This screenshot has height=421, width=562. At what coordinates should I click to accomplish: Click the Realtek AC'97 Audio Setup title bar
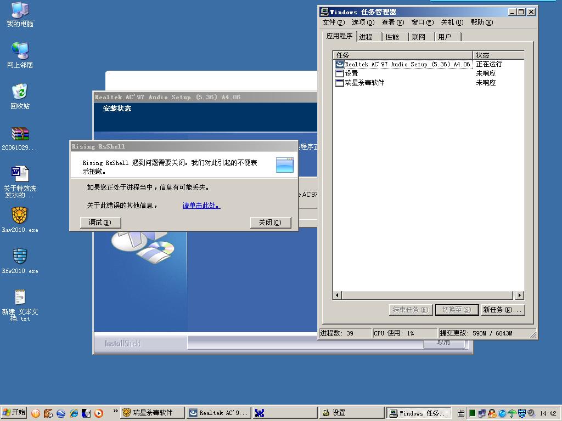point(205,97)
